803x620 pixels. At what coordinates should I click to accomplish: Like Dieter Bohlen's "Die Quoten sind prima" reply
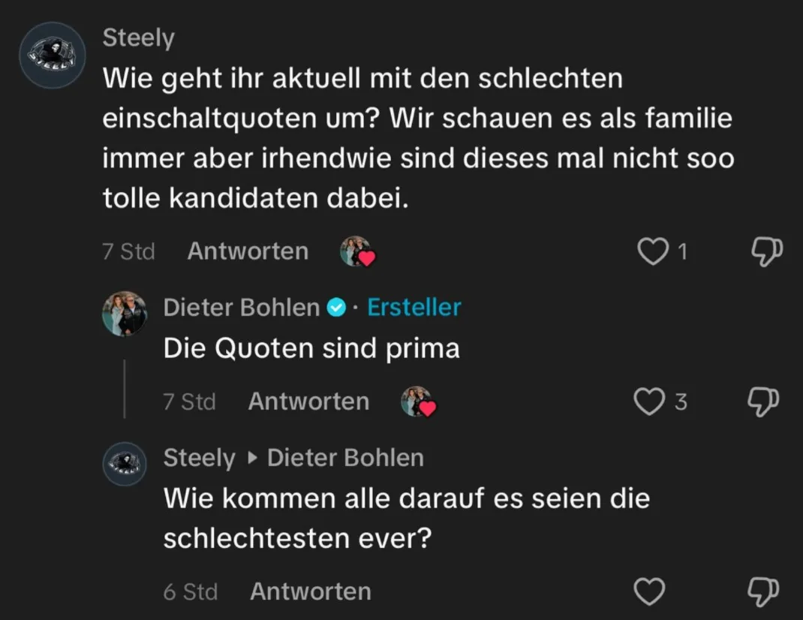coord(649,402)
